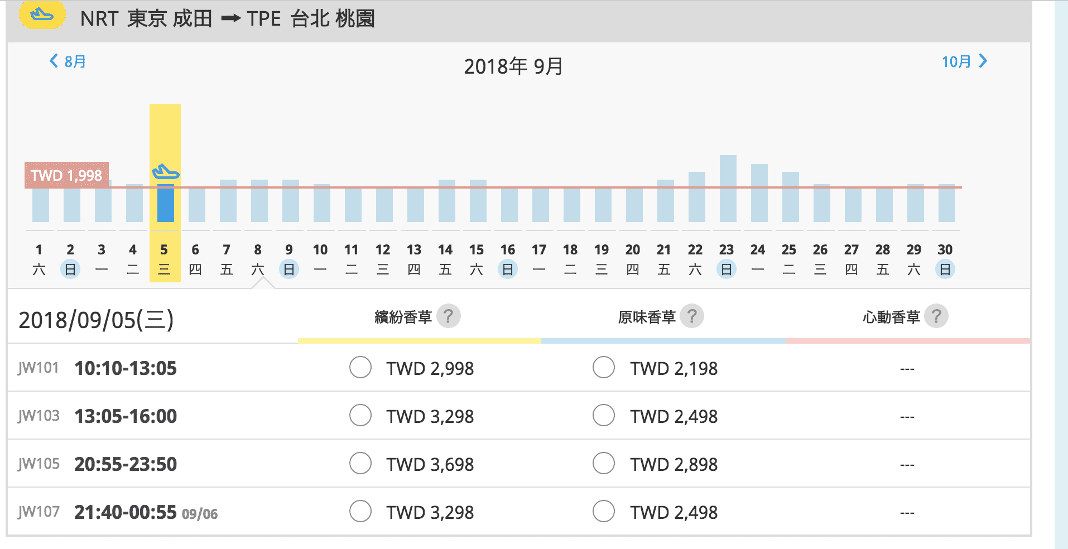Pick September 29 on the calendar

(914, 259)
